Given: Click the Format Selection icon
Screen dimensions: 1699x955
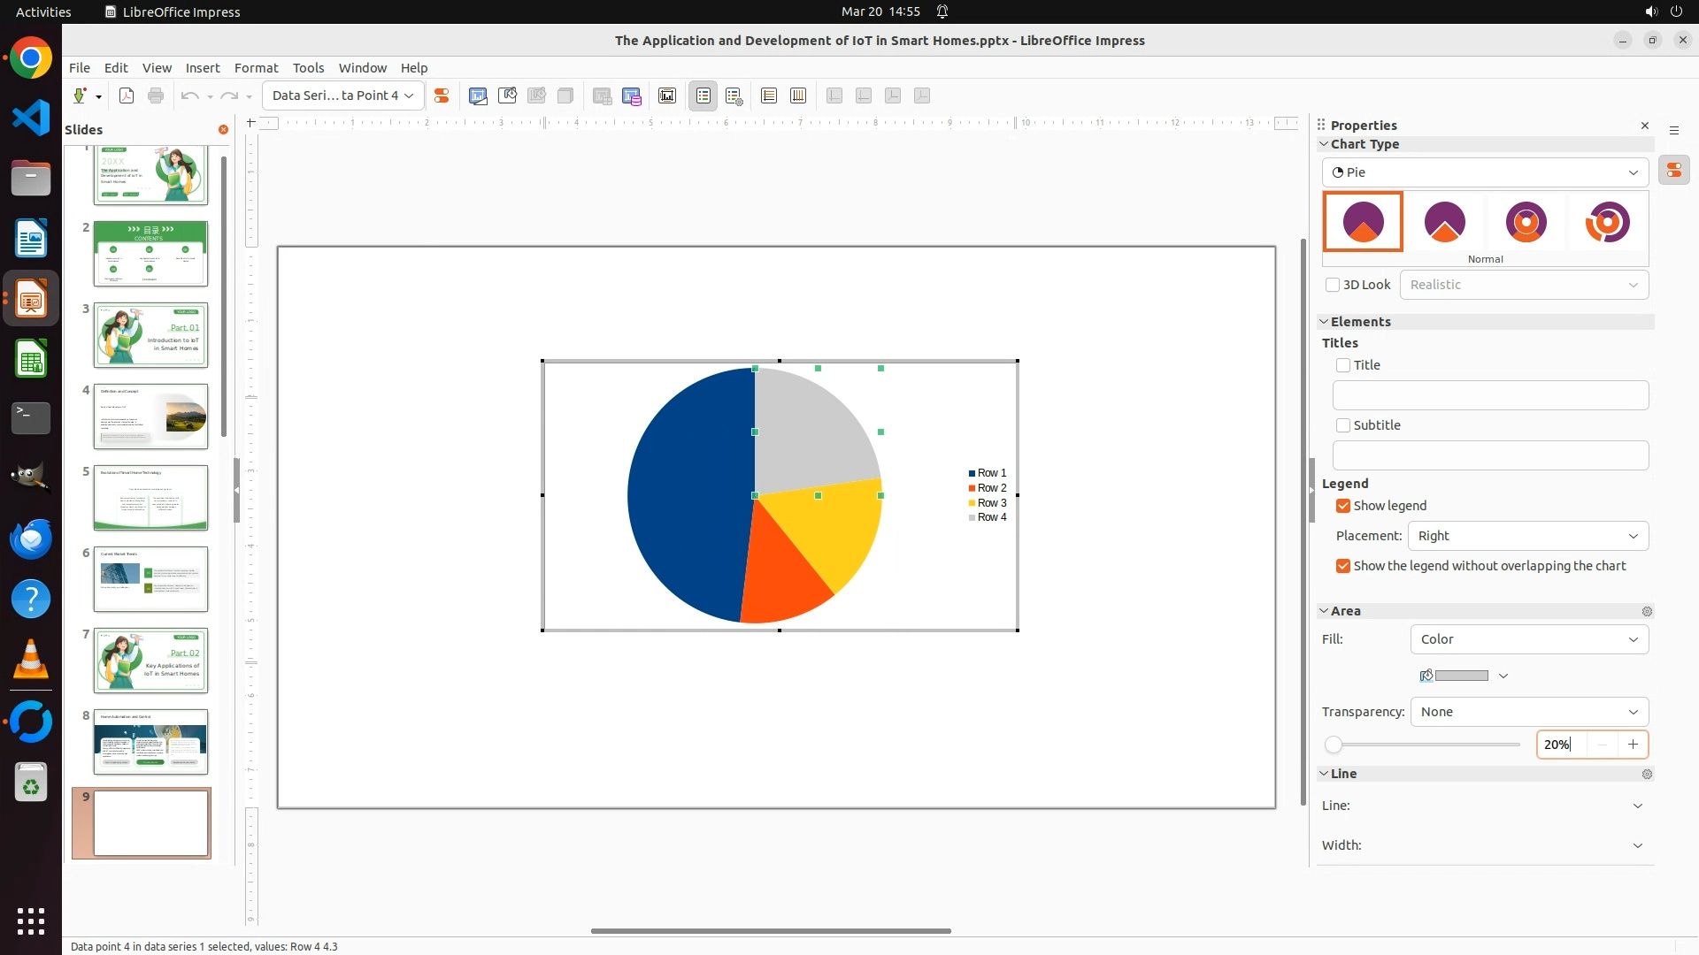Looking at the screenshot, I should [442, 95].
